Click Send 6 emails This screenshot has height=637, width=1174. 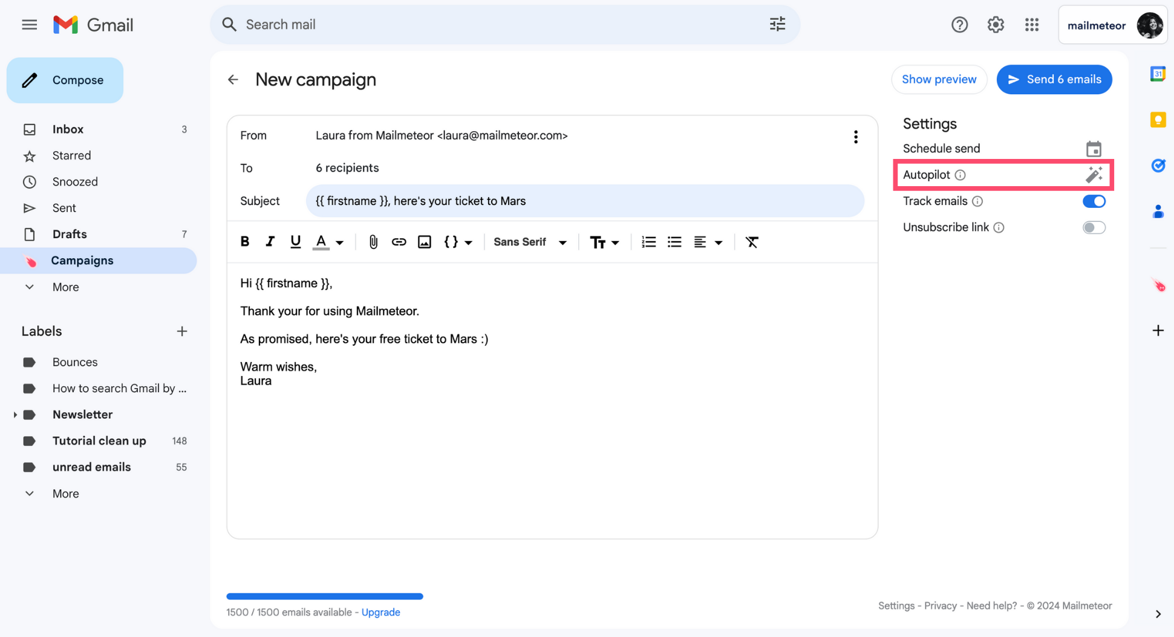click(x=1054, y=79)
